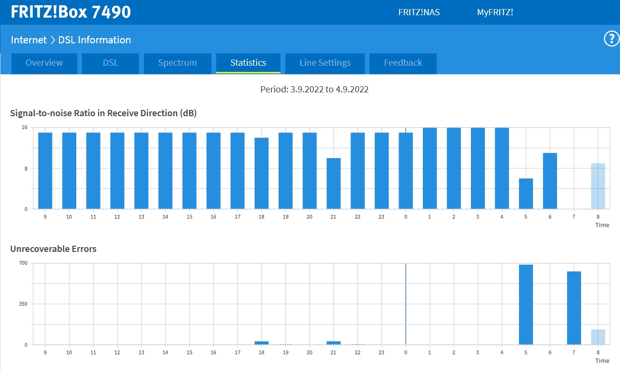Switch to the Overview tab

[x=44, y=63]
